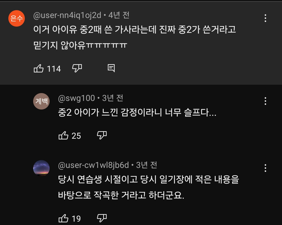
Task: Dislike the top comment with 114 likes
Action: 77,69
